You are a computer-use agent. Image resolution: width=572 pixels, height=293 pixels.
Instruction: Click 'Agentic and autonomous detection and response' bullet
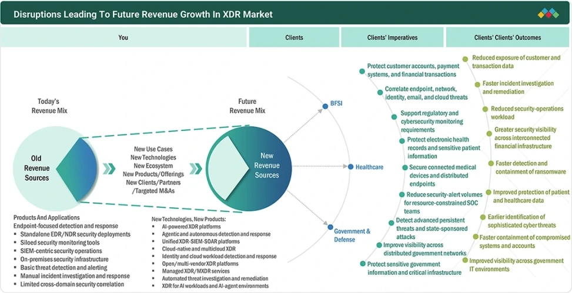point(216,234)
